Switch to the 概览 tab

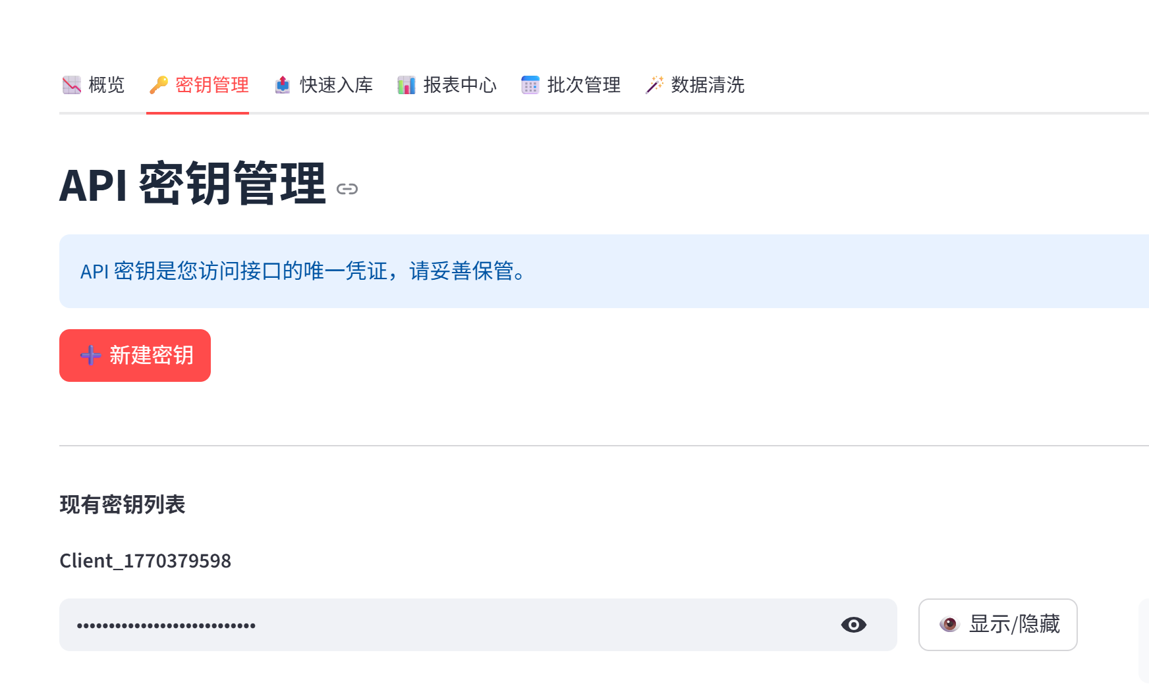pos(94,84)
